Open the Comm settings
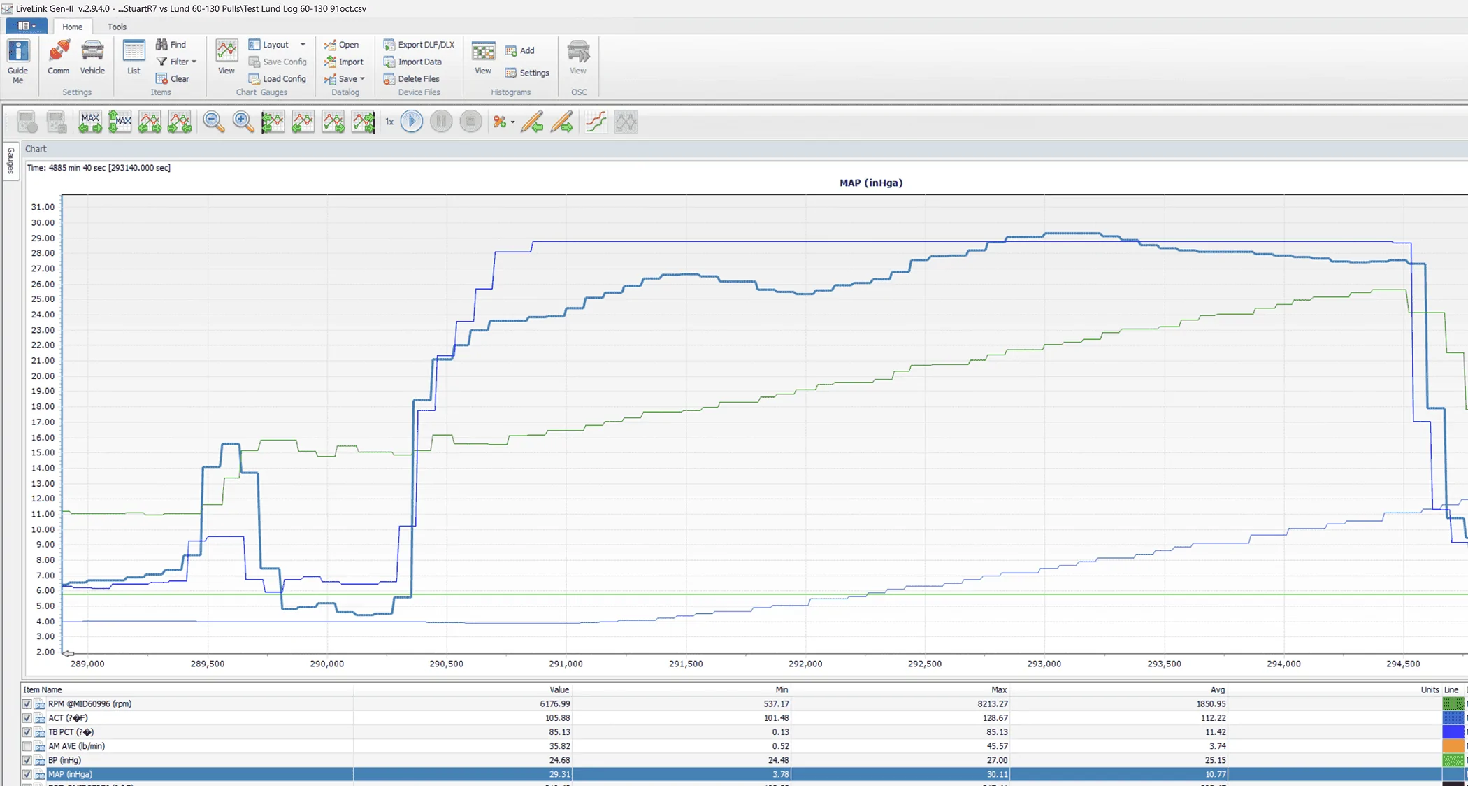 pos(58,57)
